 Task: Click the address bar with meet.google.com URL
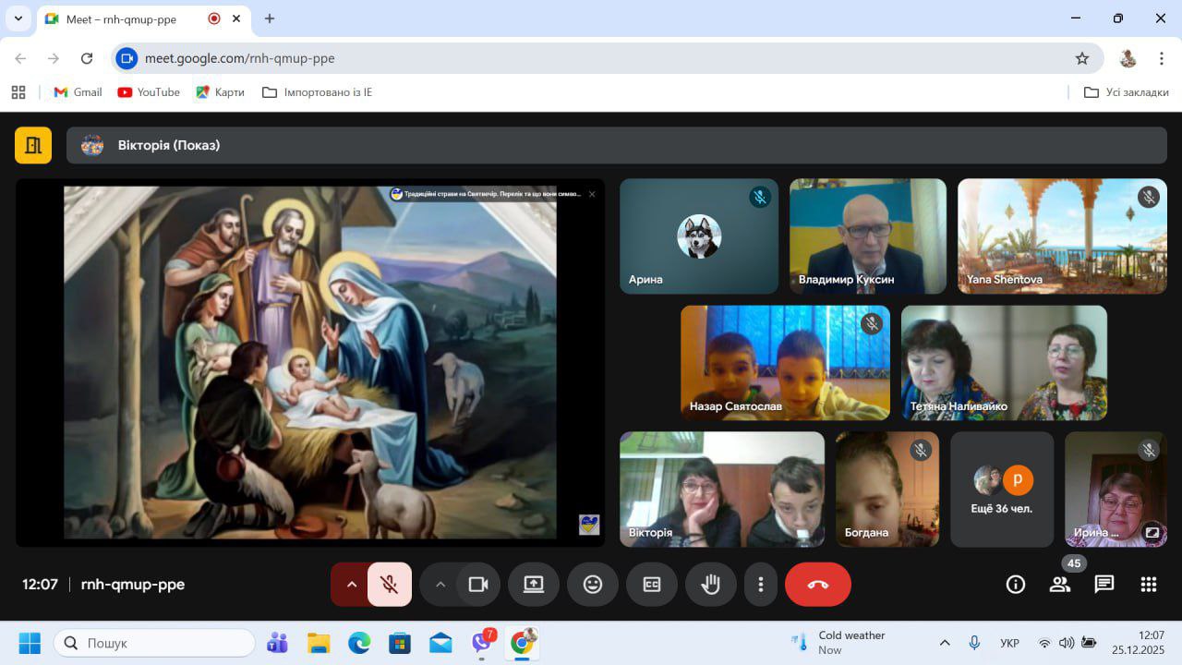tap(591, 58)
